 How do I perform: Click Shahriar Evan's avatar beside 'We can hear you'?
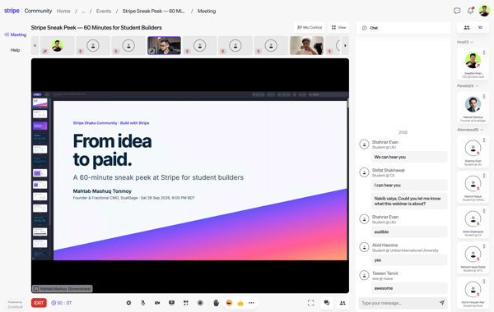pos(364,145)
